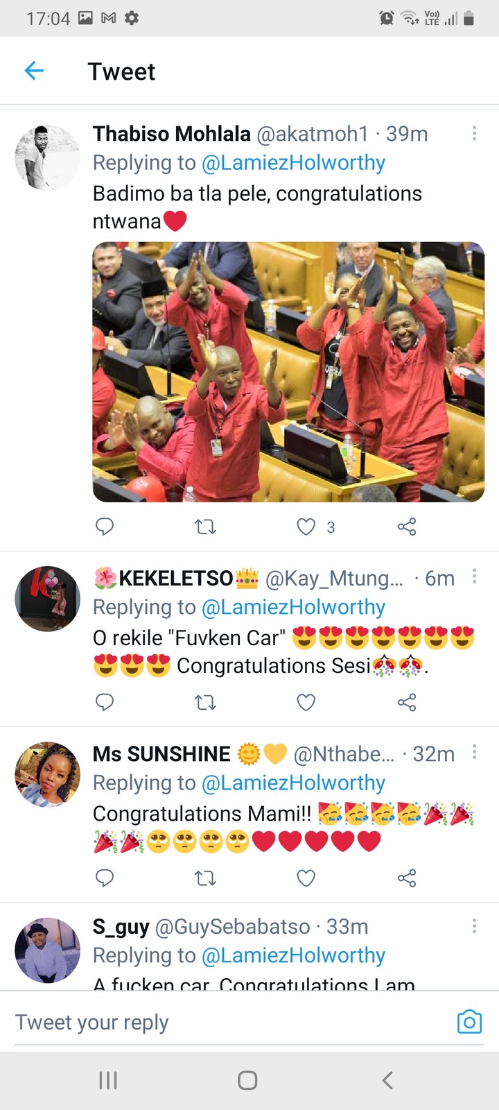Image resolution: width=499 pixels, height=1110 pixels.
Task: Share Thabiso Mohlala's tweet
Action: (407, 527)
